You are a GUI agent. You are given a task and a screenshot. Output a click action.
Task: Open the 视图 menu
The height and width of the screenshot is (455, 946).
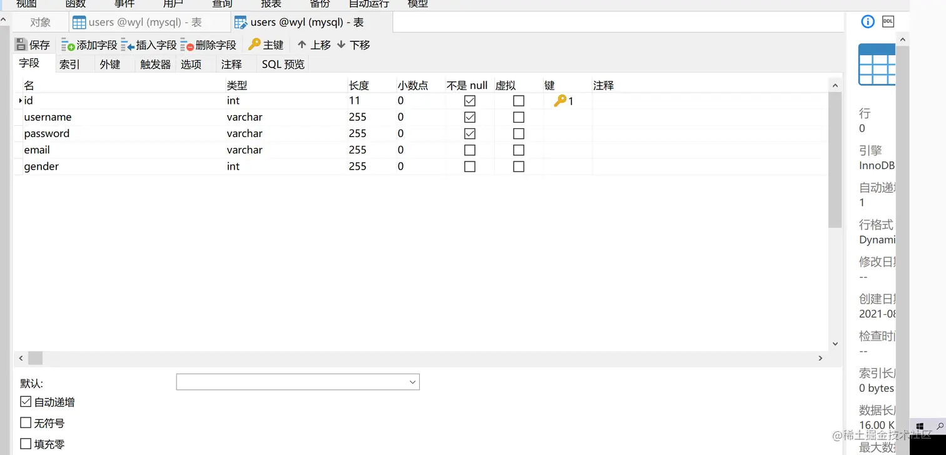coord(26,4)
